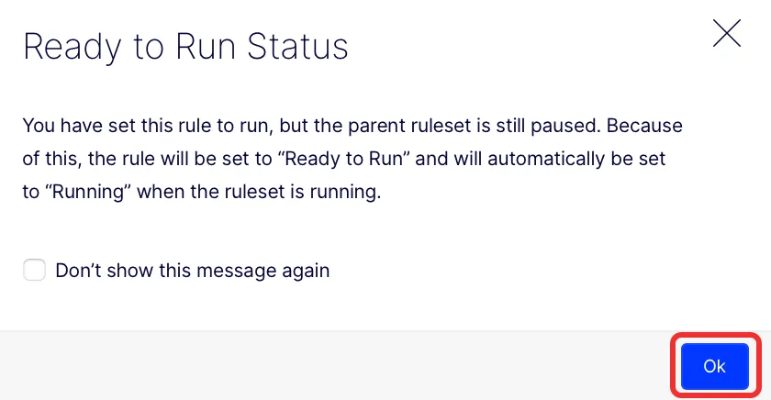
Task: Click the word "Ready" in dialog heading
Action: coord(73,47)
